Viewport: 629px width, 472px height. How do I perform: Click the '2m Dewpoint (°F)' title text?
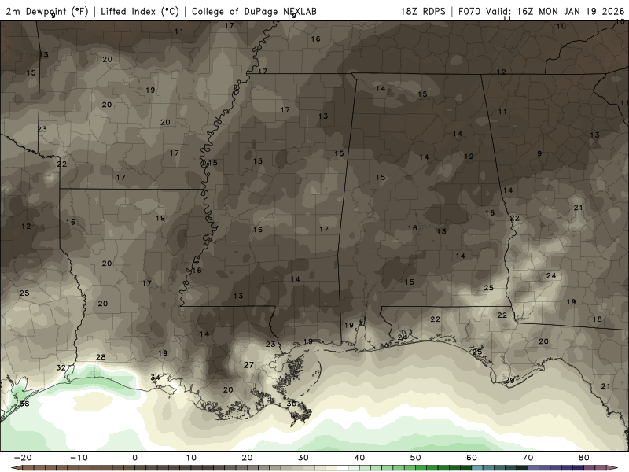[46, 11]
